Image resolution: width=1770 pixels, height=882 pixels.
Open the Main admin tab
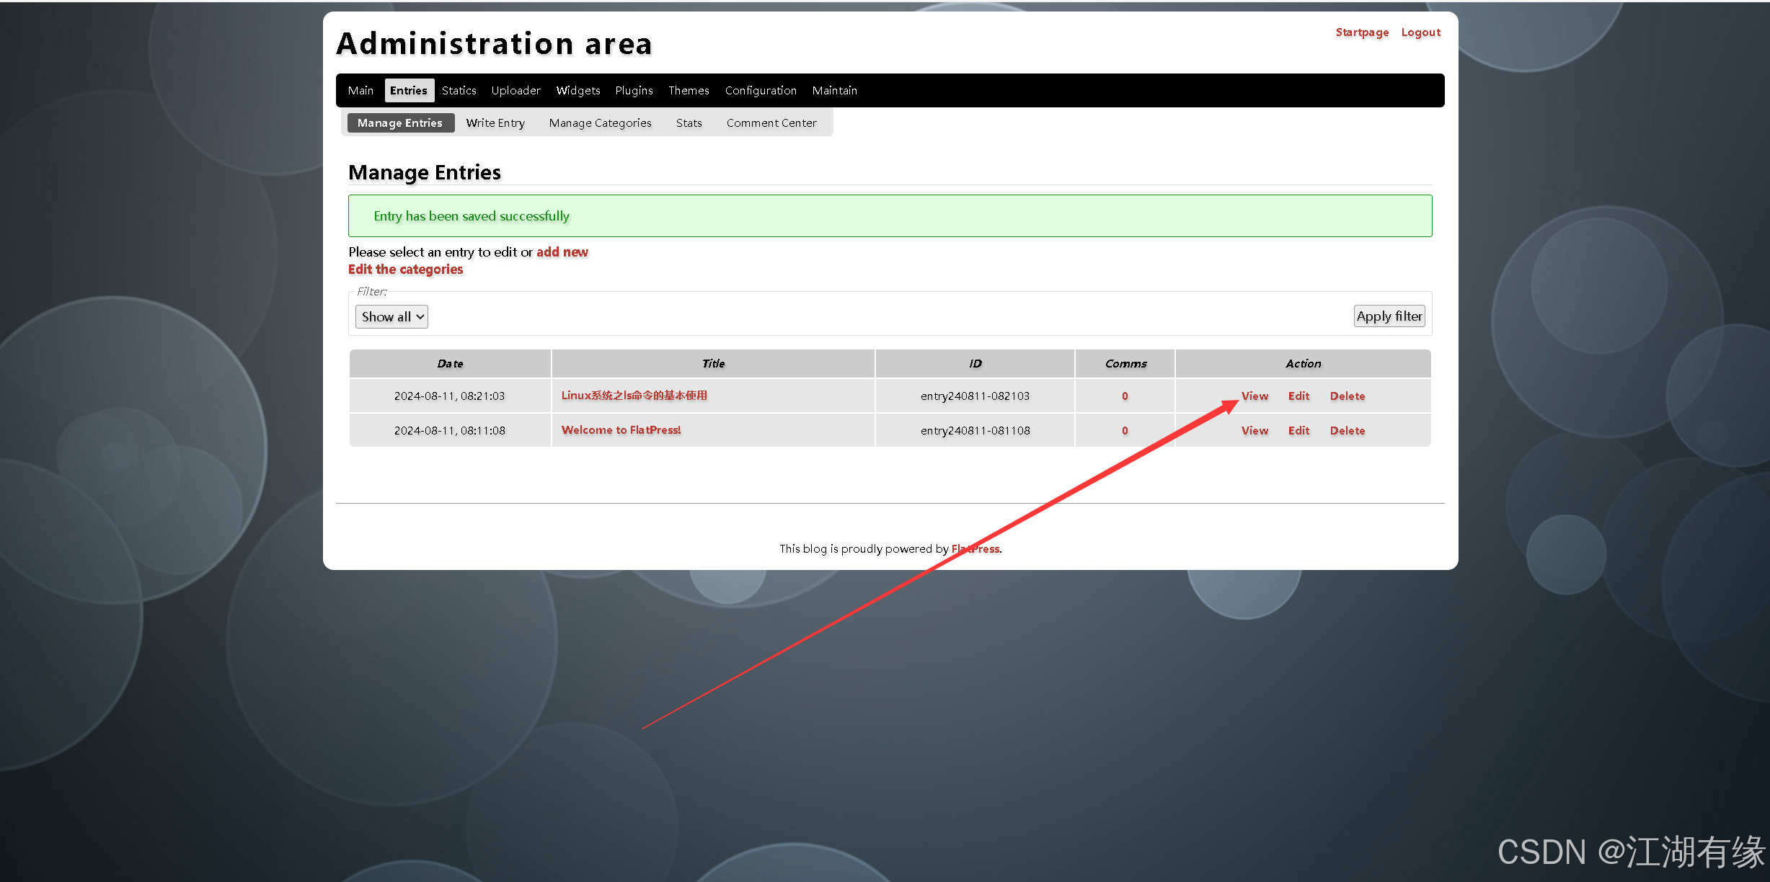[x=360, y=91]
